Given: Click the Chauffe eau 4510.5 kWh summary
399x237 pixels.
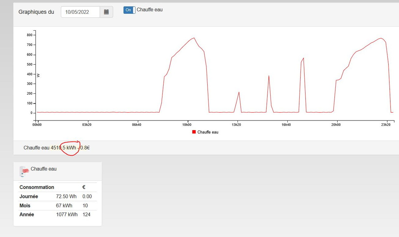Looking at the screenshot, I should coord(57,148).
